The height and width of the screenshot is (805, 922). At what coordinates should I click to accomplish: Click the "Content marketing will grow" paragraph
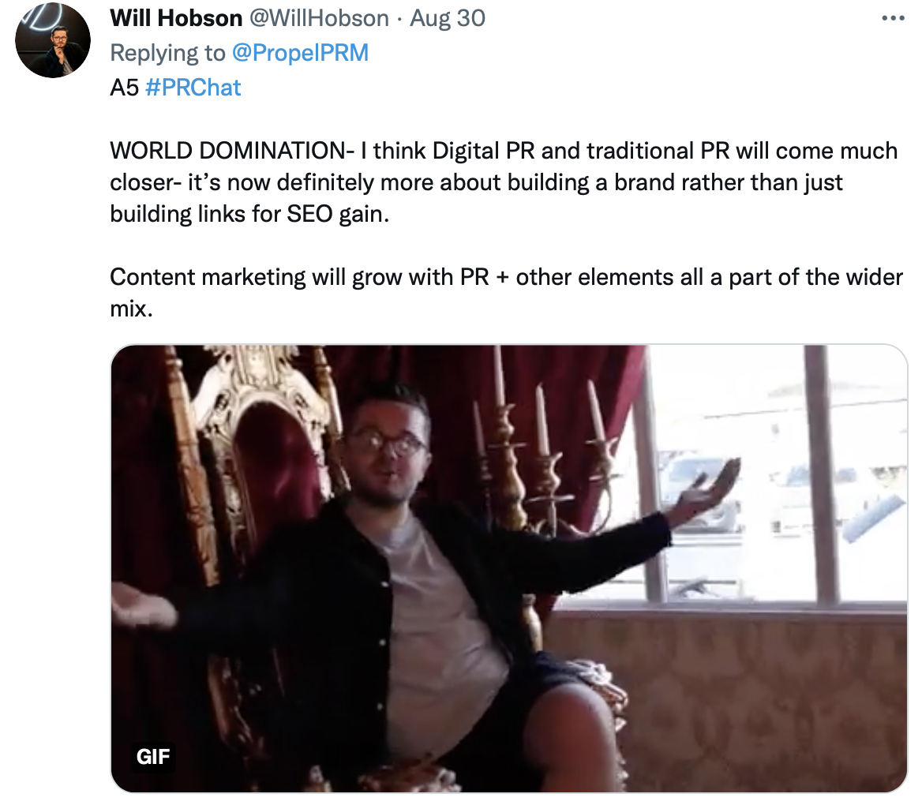point(506,292)
